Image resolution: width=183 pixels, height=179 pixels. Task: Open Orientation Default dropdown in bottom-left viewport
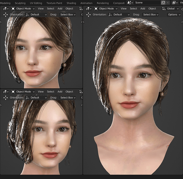pos(36,98)
